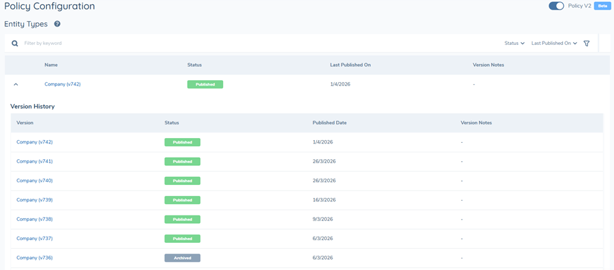The width and height of the screenshot is (614, 270).
Task: Open Company (v740) version link
Action: click(35, 181)
